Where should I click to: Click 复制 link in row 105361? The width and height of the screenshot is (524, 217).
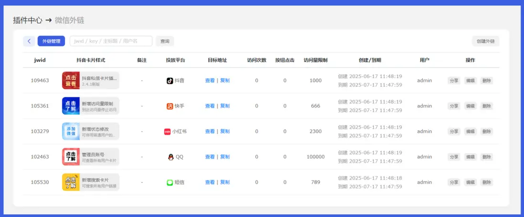pyautogui.click(x=225, y=106)
